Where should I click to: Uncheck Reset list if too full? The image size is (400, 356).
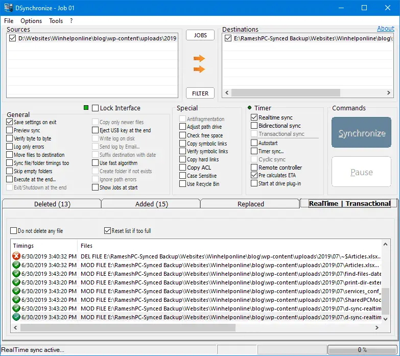(107, 230)
